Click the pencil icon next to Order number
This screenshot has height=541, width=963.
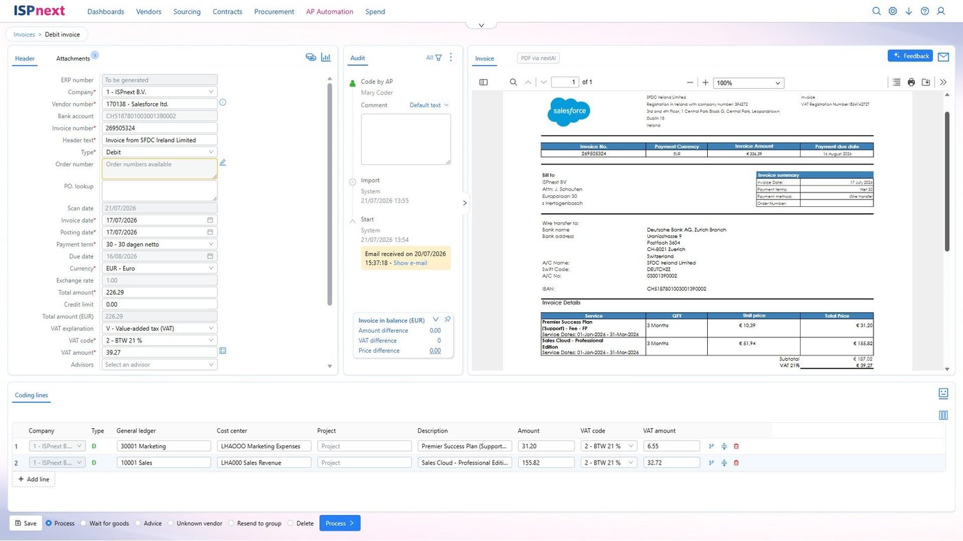[223, 163]
